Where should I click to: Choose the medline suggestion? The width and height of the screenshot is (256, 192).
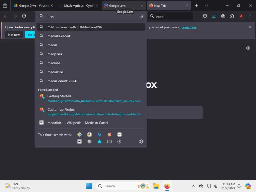coord(90,63)
